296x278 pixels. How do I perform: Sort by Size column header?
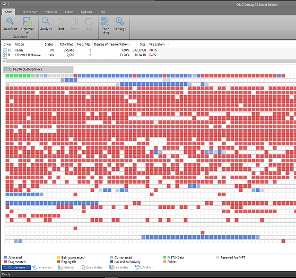point(143,45)
